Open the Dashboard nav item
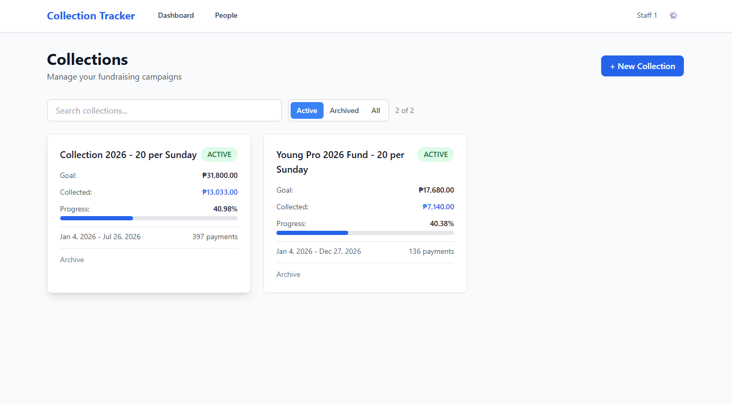This screenshot has height=404, width=732. [176, 16]
